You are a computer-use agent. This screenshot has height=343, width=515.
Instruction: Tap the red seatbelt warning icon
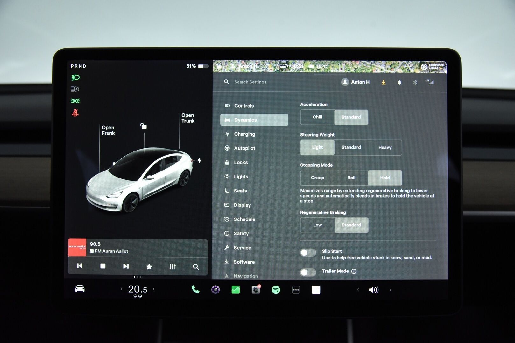(75, 113)
